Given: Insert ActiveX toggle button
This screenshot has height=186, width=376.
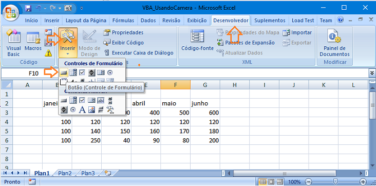Looking at the screenshot, I should (x=101, y=109).
